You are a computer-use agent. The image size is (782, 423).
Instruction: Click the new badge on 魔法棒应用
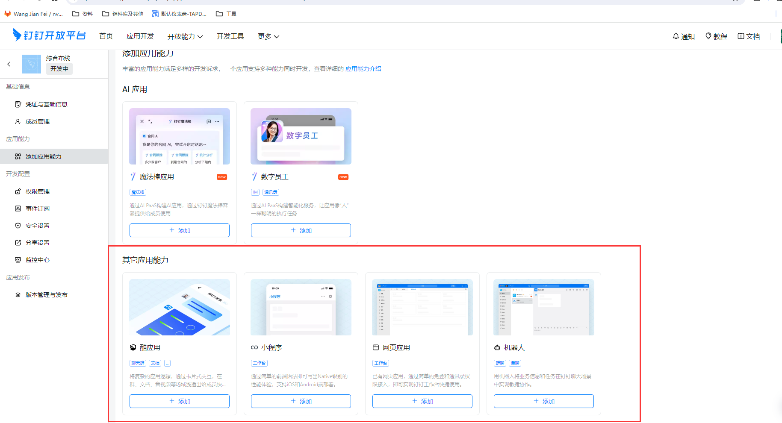coord(222,177)
